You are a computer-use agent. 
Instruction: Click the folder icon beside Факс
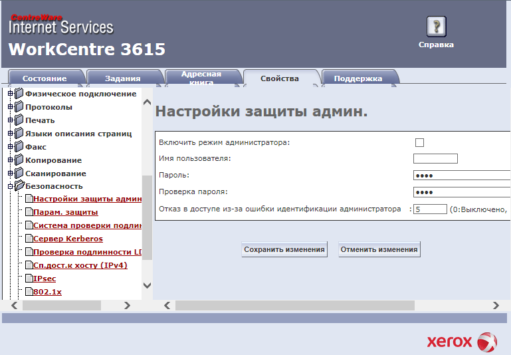(x=19, y=147)
